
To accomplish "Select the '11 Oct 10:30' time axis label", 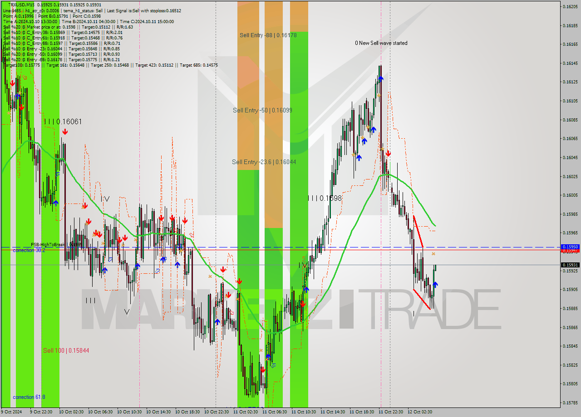I will click(304, 412).
